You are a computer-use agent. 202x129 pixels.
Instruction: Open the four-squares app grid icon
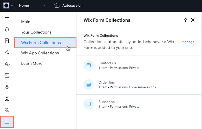[7, 99]
